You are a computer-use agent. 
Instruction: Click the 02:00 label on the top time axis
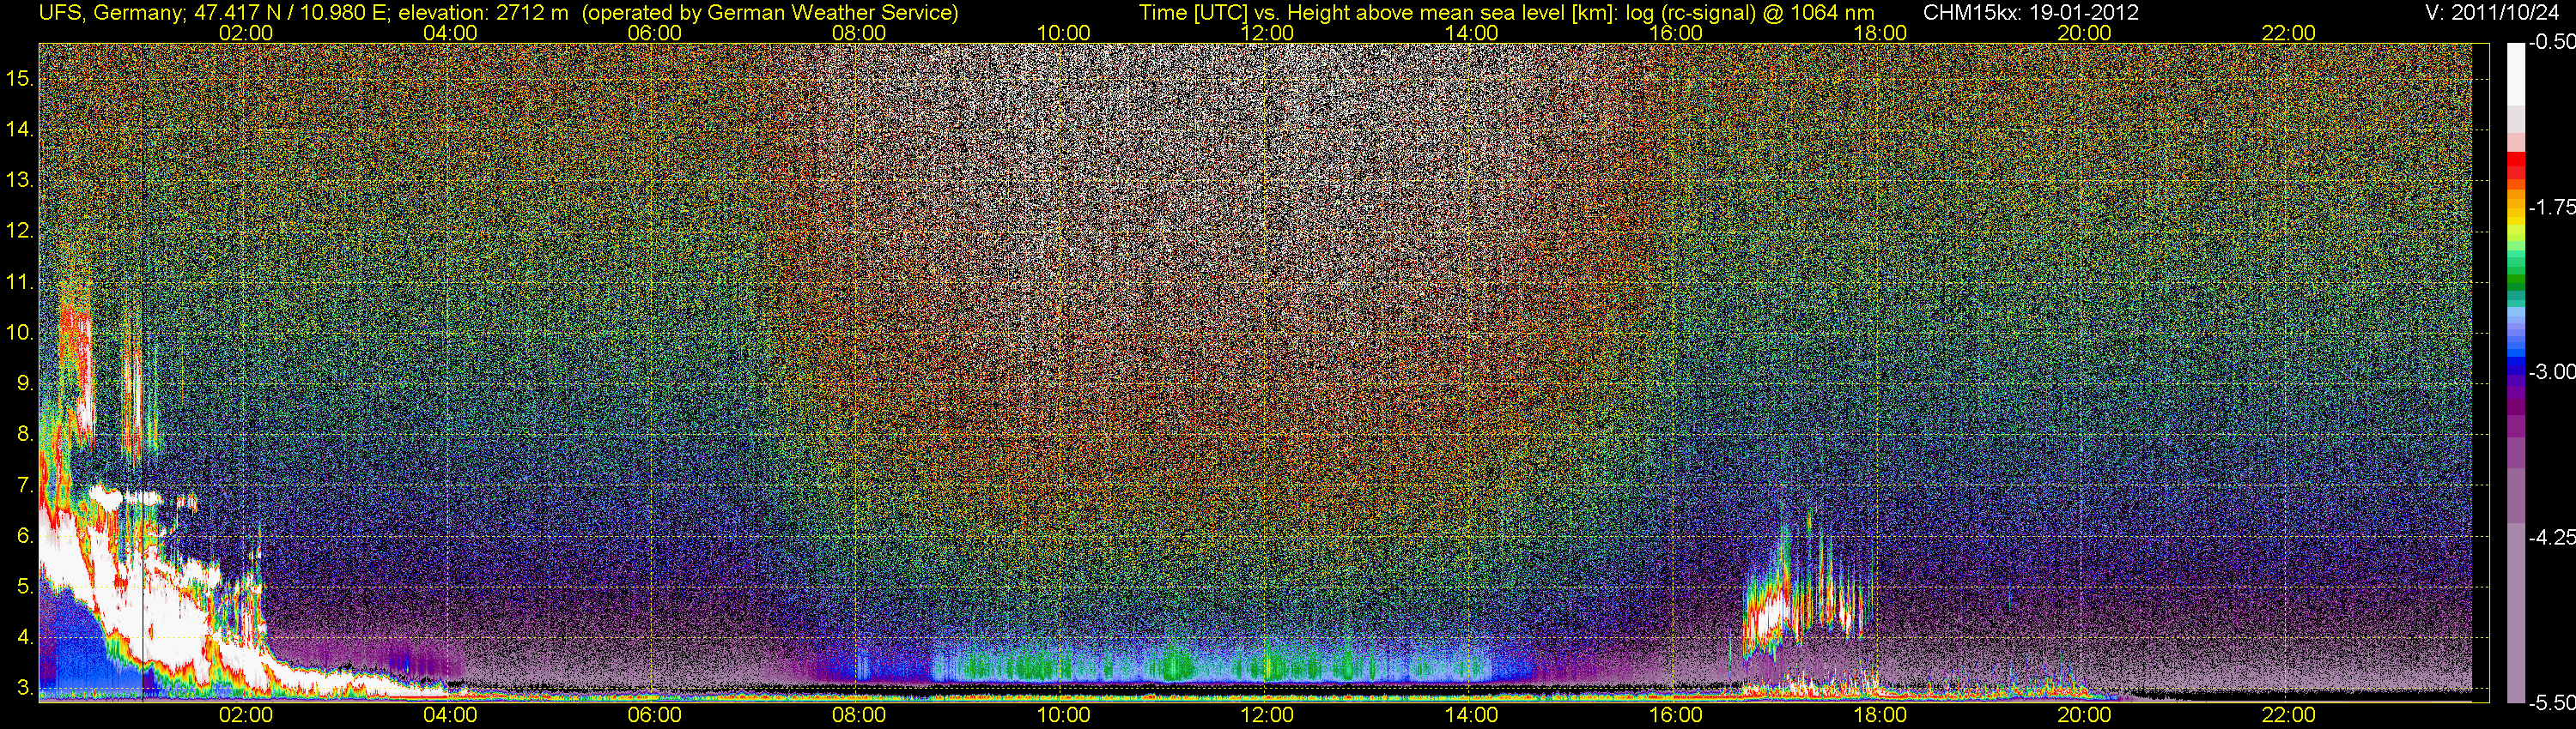246,33
